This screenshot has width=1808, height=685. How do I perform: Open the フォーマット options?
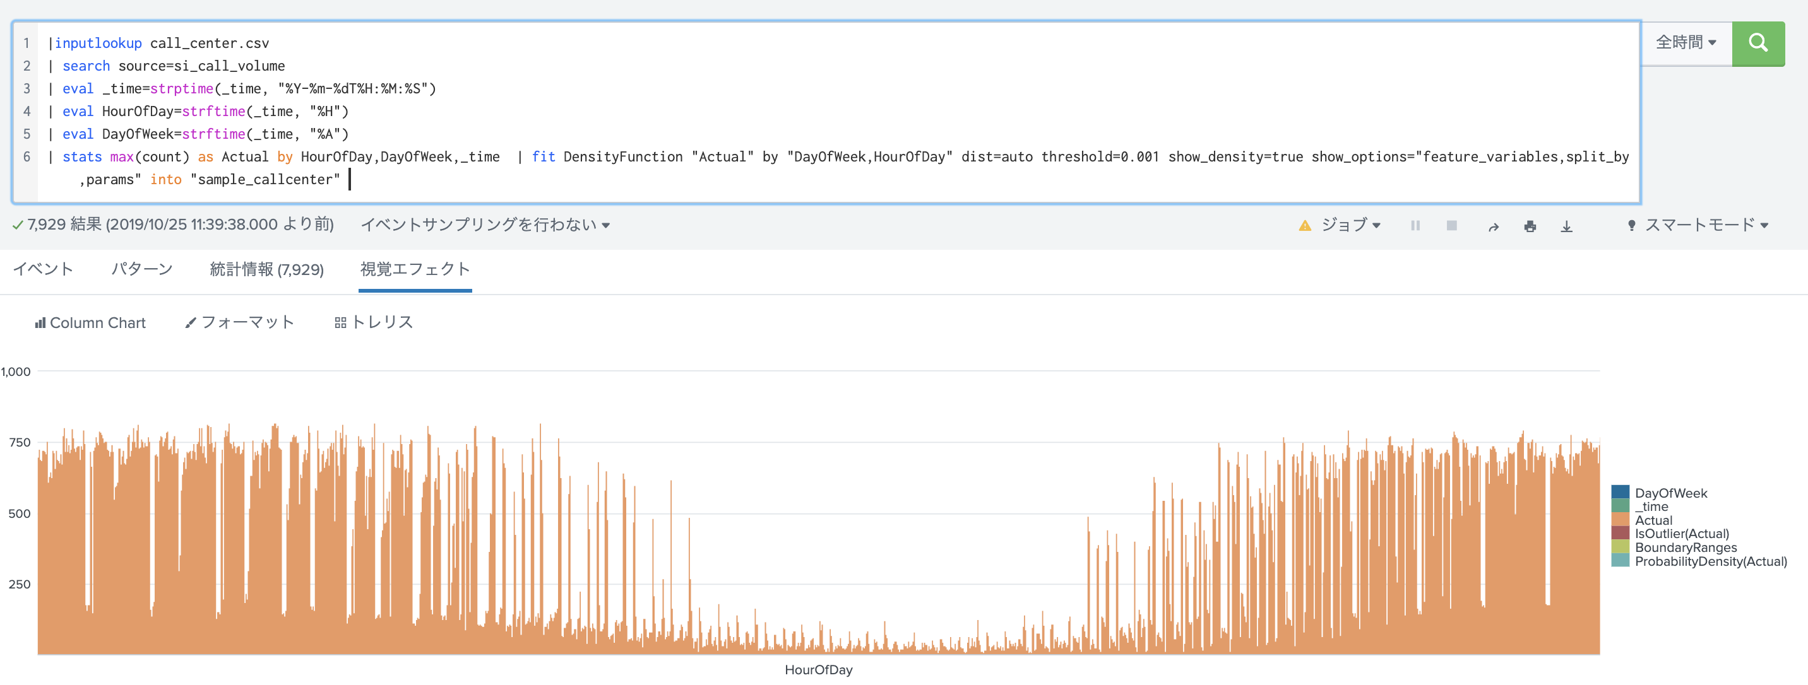coord(239,322)
